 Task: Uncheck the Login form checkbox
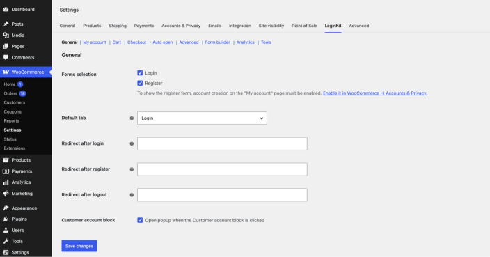click(x=140, y=73)
